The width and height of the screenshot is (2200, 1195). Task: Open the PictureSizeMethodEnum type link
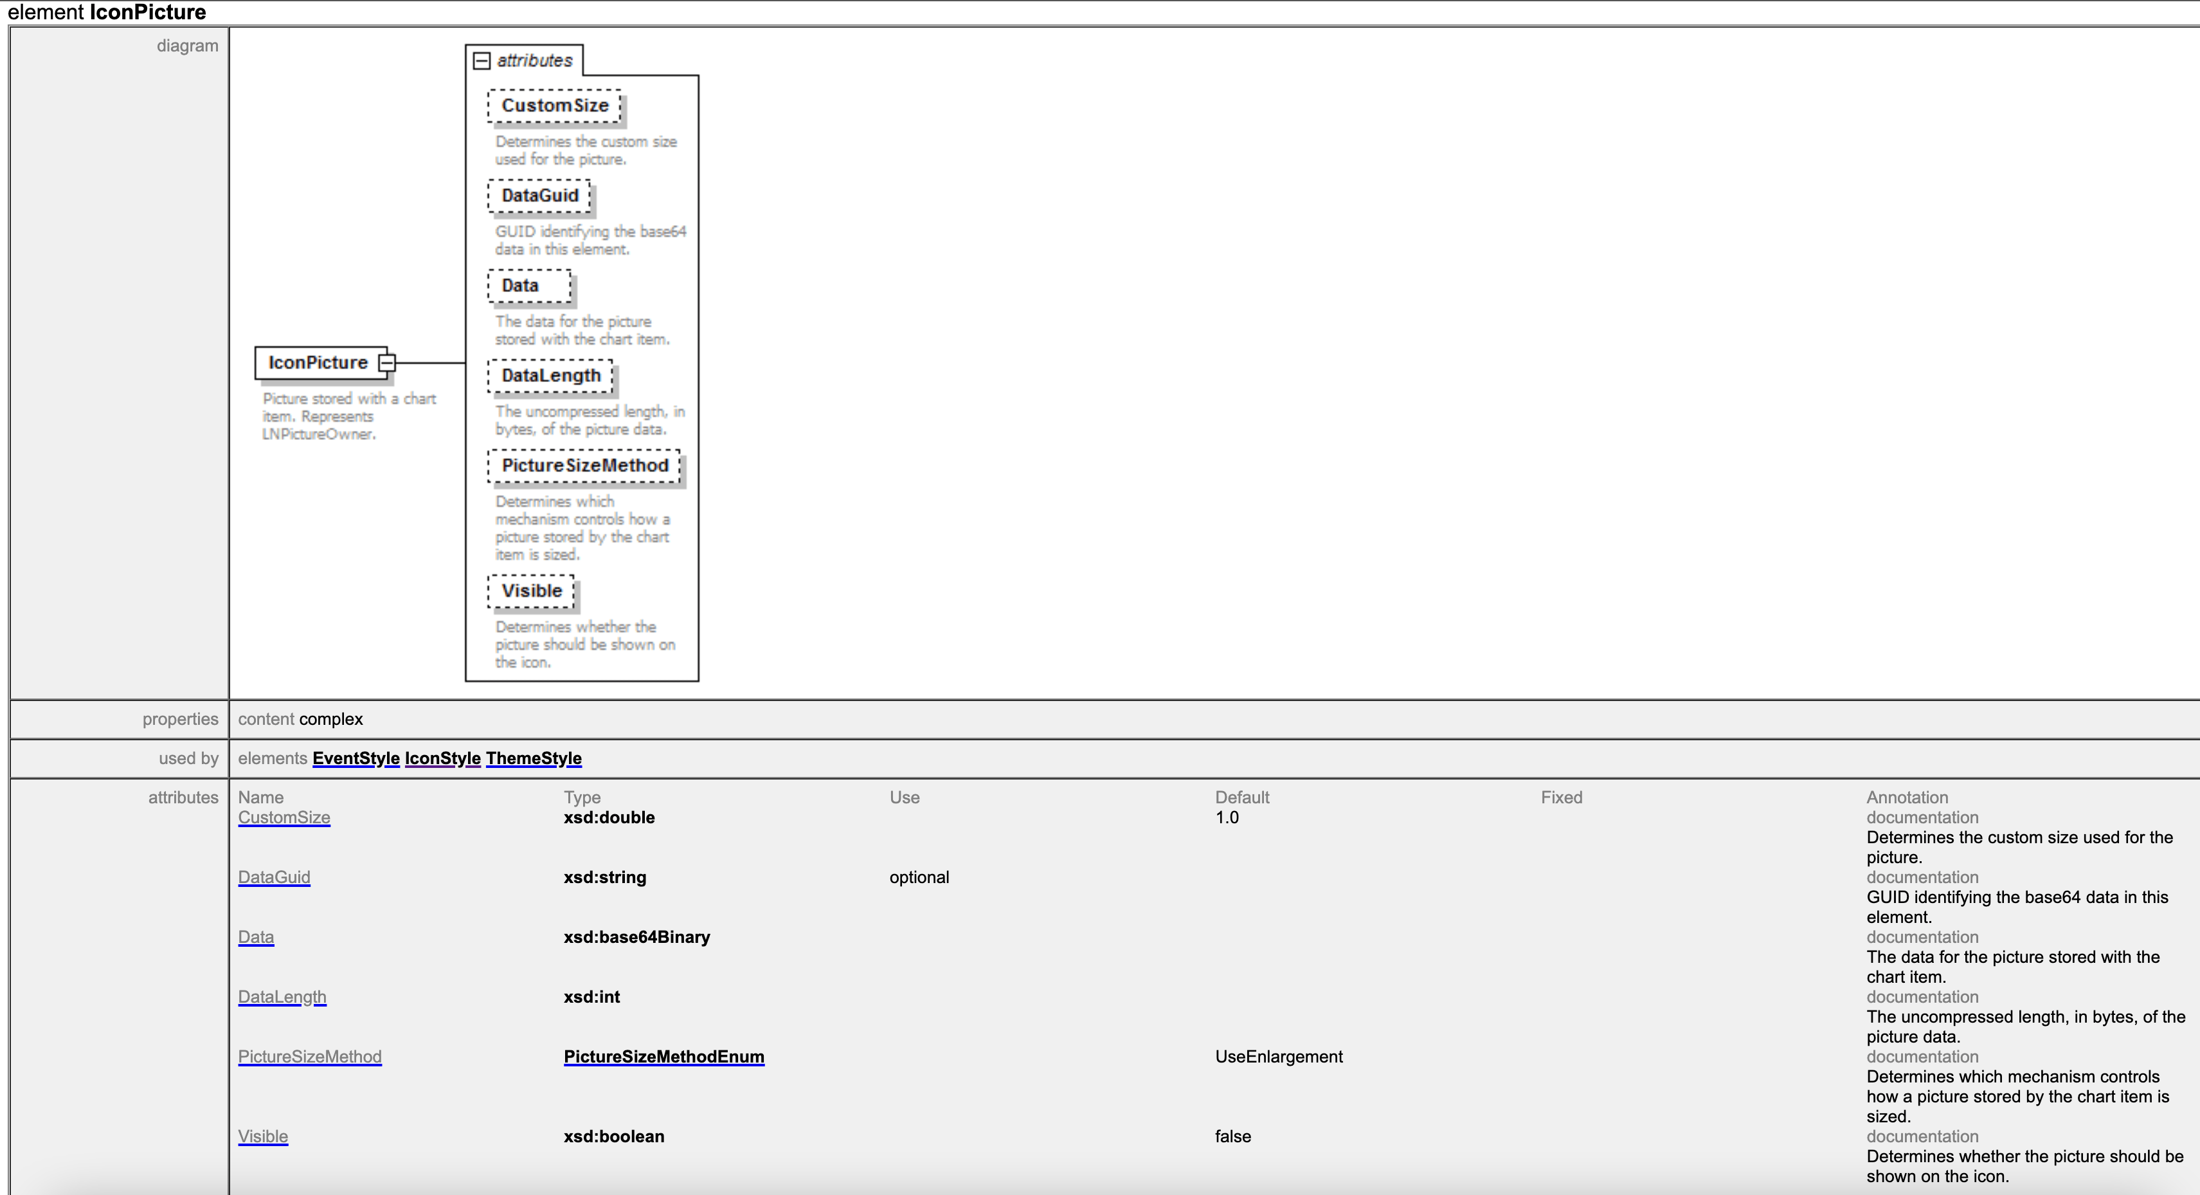click(663, 1057)
